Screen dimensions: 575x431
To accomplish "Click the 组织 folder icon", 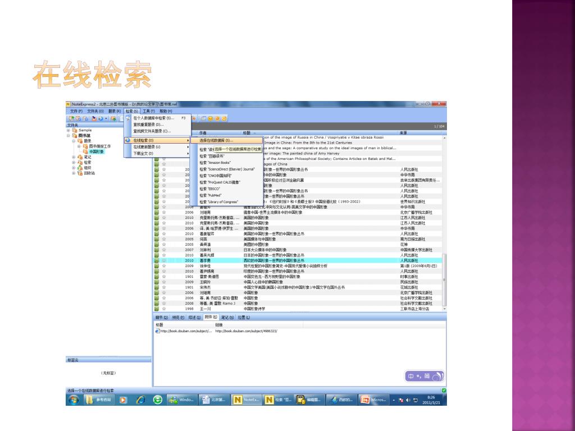I will coord(80,168).
